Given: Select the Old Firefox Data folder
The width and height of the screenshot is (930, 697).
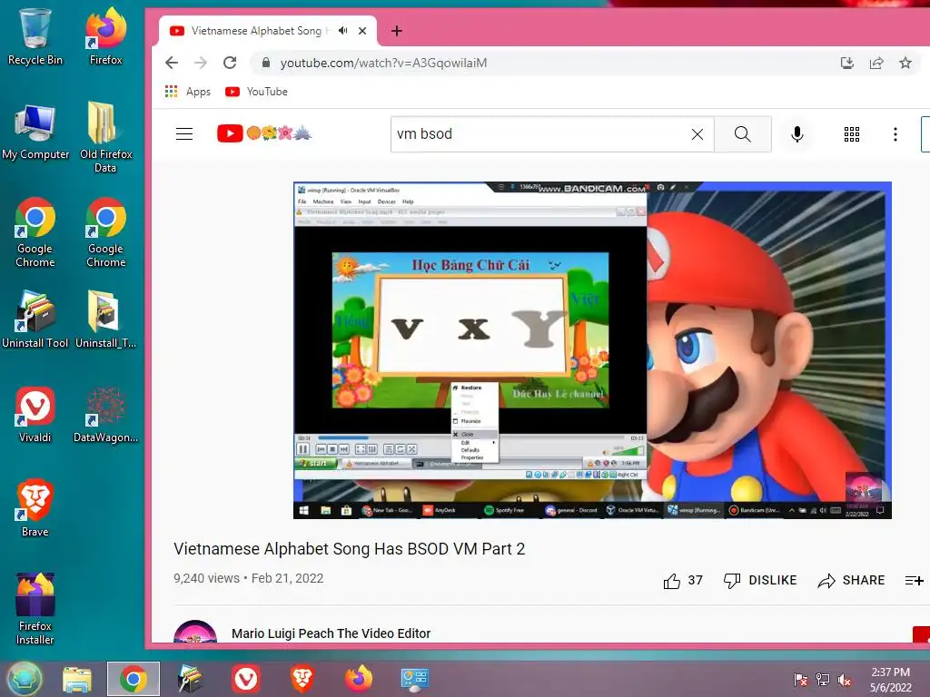Looking at the screenshot, I should tap(105, 138).
